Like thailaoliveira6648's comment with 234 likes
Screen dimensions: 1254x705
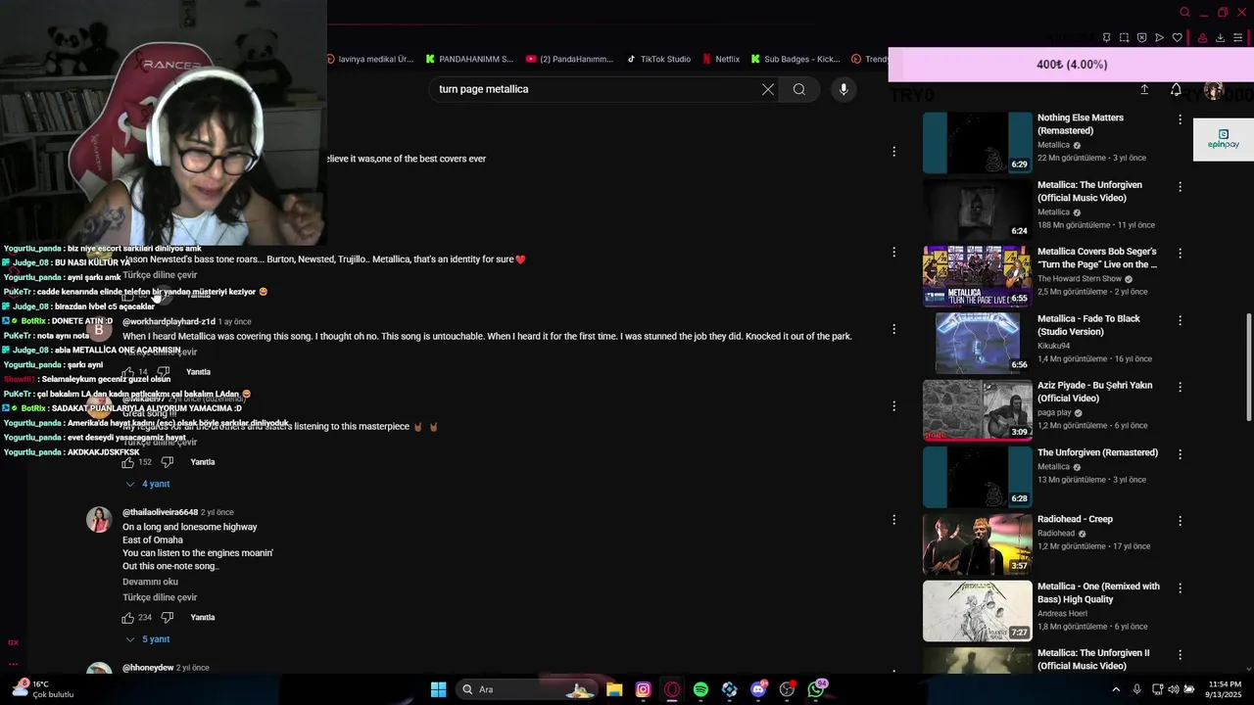(x=127, y=618)
